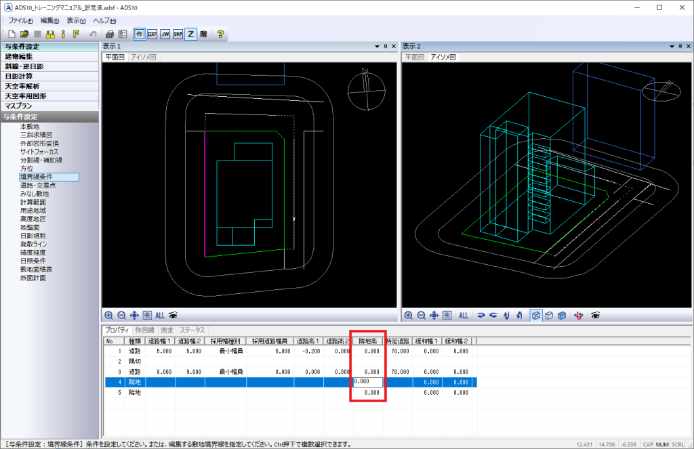Image resolution: width=694 pixels, height=449 pixels.
Task: Click the 隣地高 edit field in row 4
Action: pos(368,382)
